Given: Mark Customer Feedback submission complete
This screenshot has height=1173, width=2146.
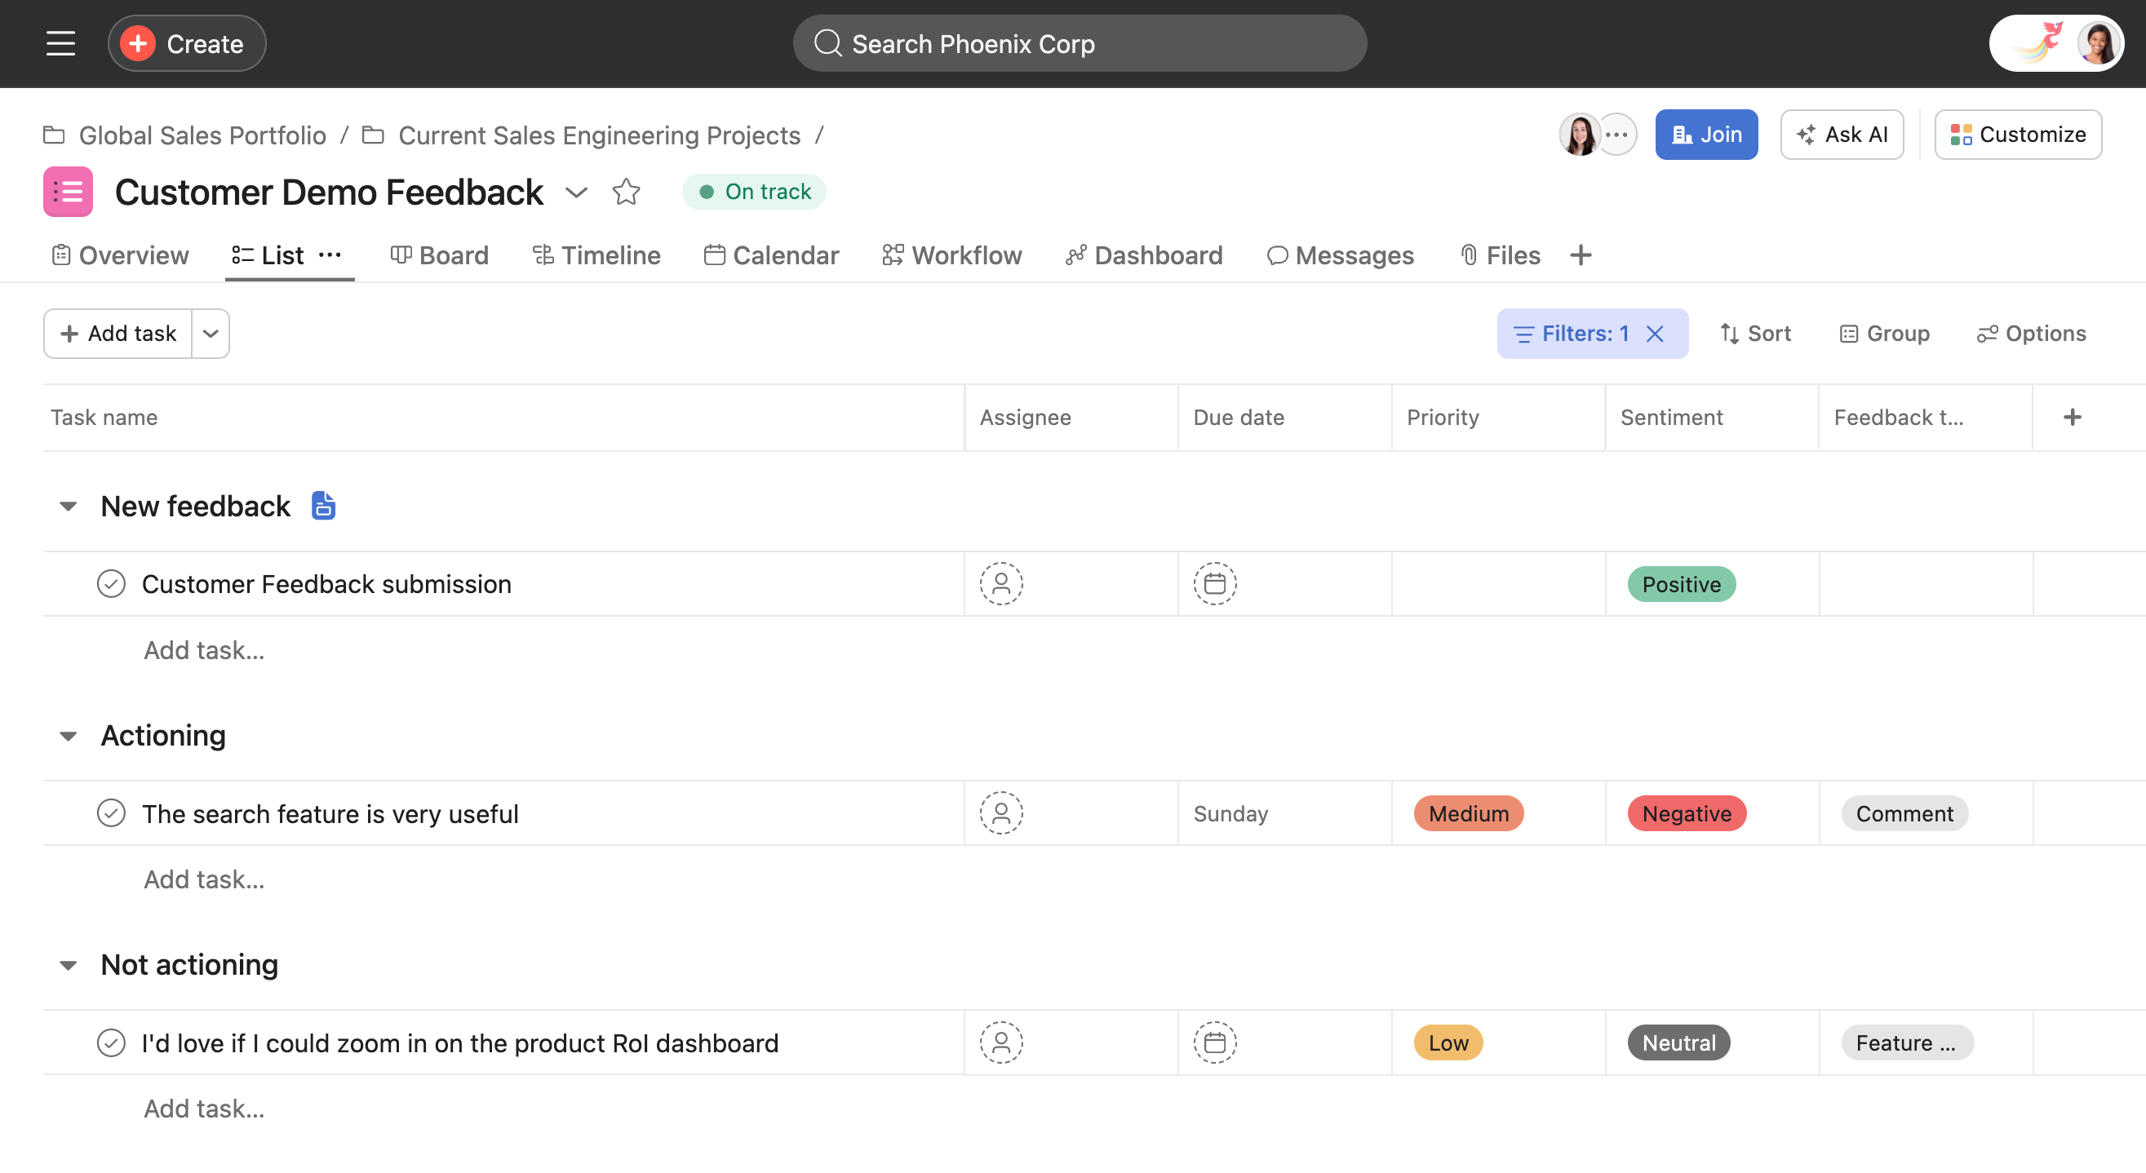Looking at the screenshot, I should click(111, 584).
